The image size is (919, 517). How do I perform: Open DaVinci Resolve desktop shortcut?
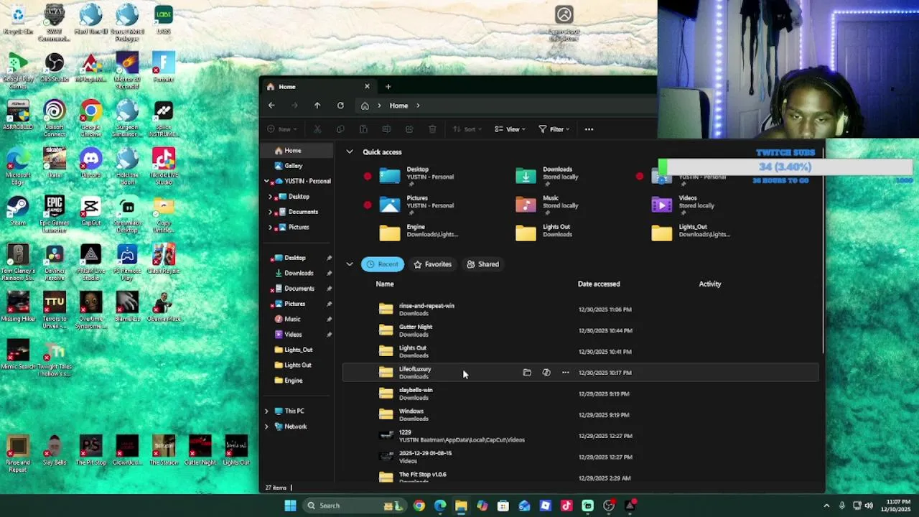point(55,262)
